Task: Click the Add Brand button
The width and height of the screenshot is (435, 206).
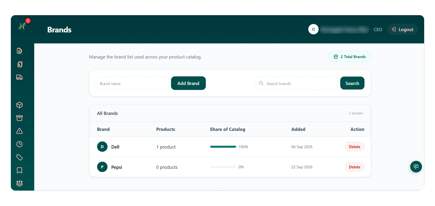Action: (x=188, y=83)
